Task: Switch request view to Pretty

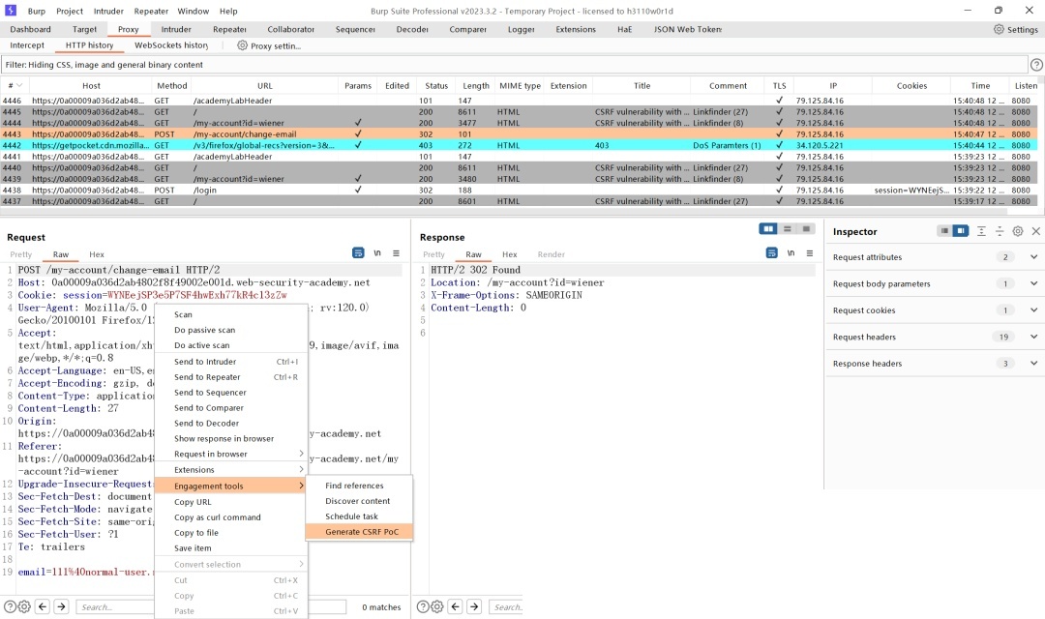Action: tap(20, 254)
